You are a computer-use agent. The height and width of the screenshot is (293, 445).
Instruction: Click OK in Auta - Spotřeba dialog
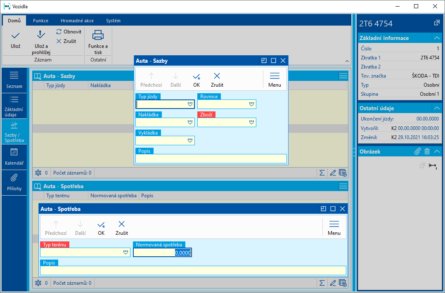101,228
